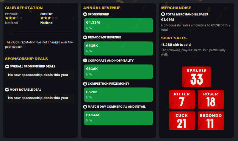Select the Ritter number 7 shirt

[181, 99]
